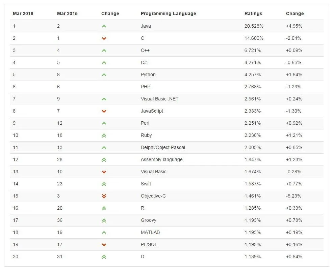This screenshot has width=334, height=270.
Task: Click the double green arrow in Ruby row
Action: pyautogui.click(x=104, y=136)
